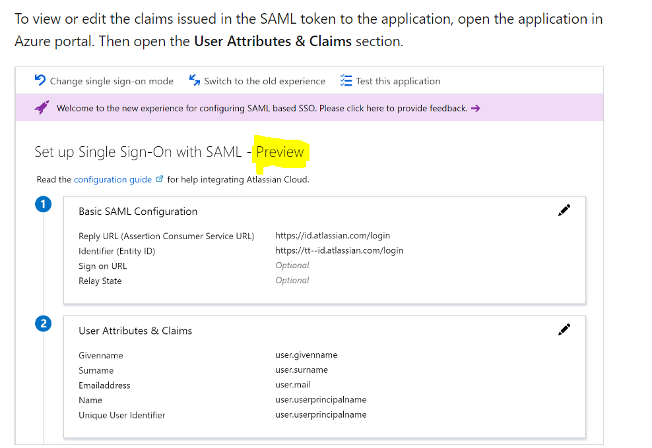652x448 pixels.
Task: Click the Optional Sign on URL field
Action: (292, 265)
